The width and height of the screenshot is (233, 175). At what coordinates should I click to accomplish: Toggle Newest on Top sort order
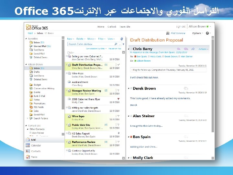pos(115,49)
